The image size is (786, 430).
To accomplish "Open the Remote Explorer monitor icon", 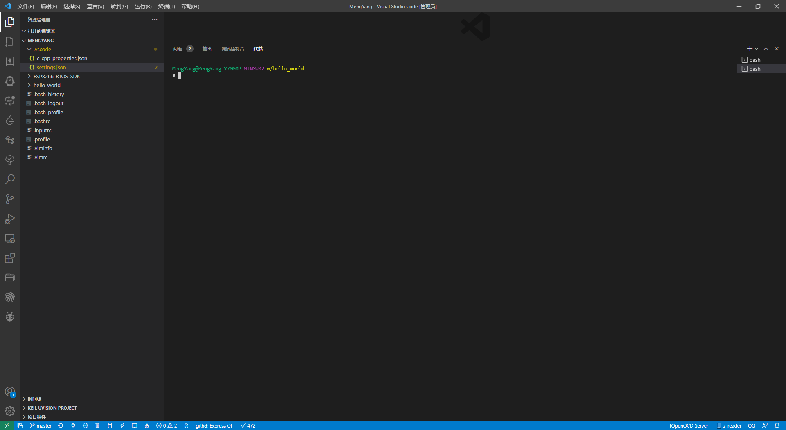I will coord(10,238).
